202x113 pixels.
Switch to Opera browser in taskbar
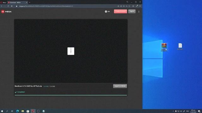pos(33,111)
